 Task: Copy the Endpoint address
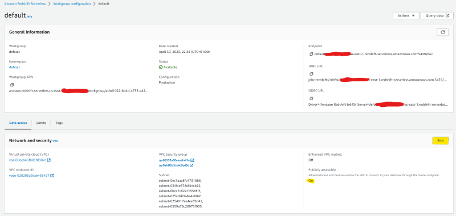311,54
